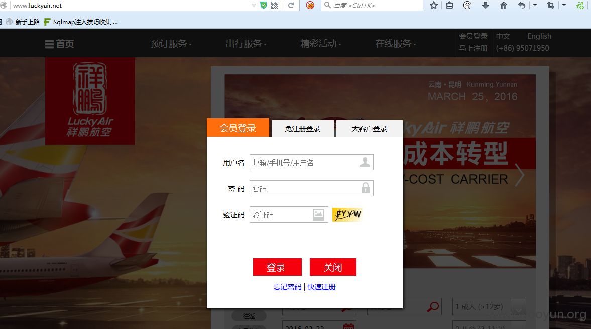Click the 用户名 input field

click(311, 162)
